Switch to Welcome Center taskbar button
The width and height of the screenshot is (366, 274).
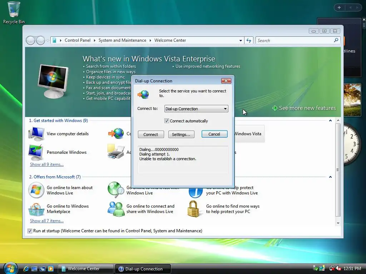click(x=85, y=269)
